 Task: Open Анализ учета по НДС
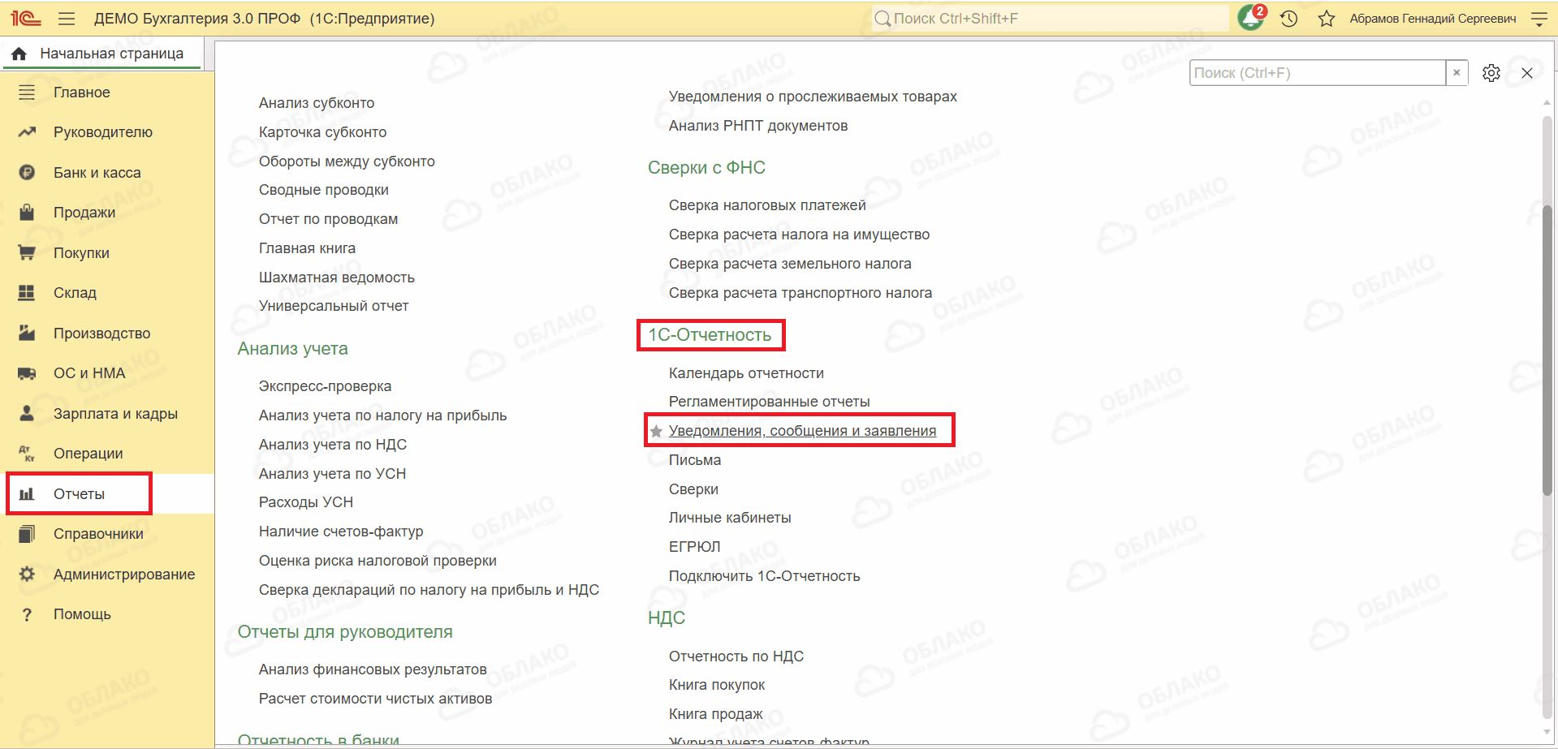[x=333, y=445]
